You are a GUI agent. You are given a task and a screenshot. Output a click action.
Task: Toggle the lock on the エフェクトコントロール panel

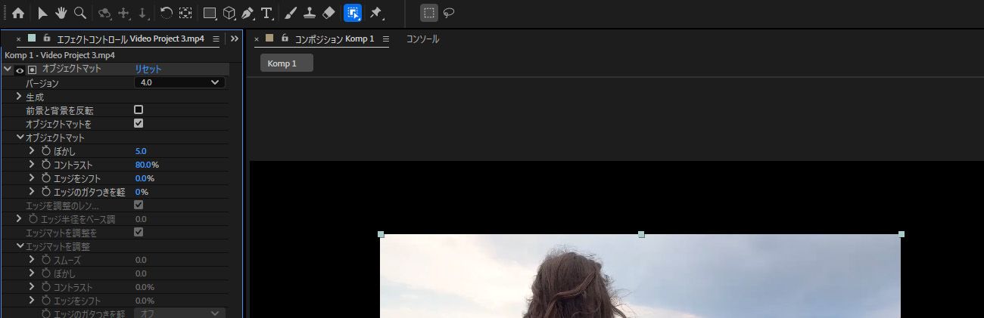pos(47,38)
